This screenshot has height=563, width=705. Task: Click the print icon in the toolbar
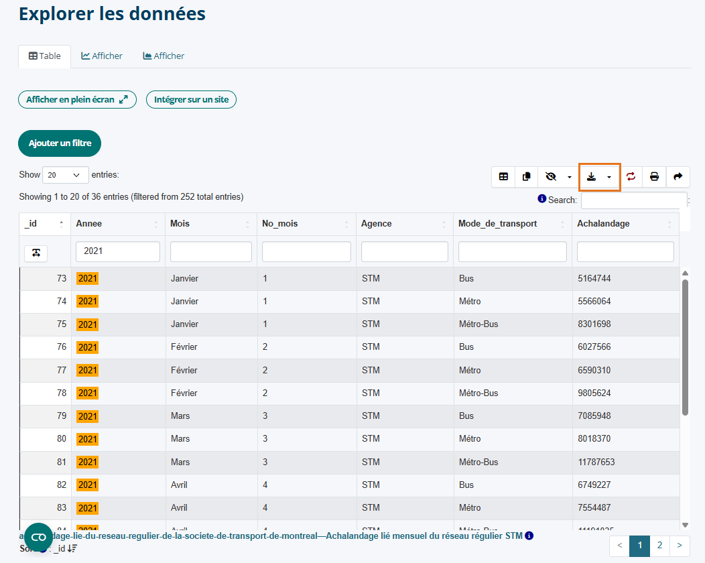[x=654, y=177]
